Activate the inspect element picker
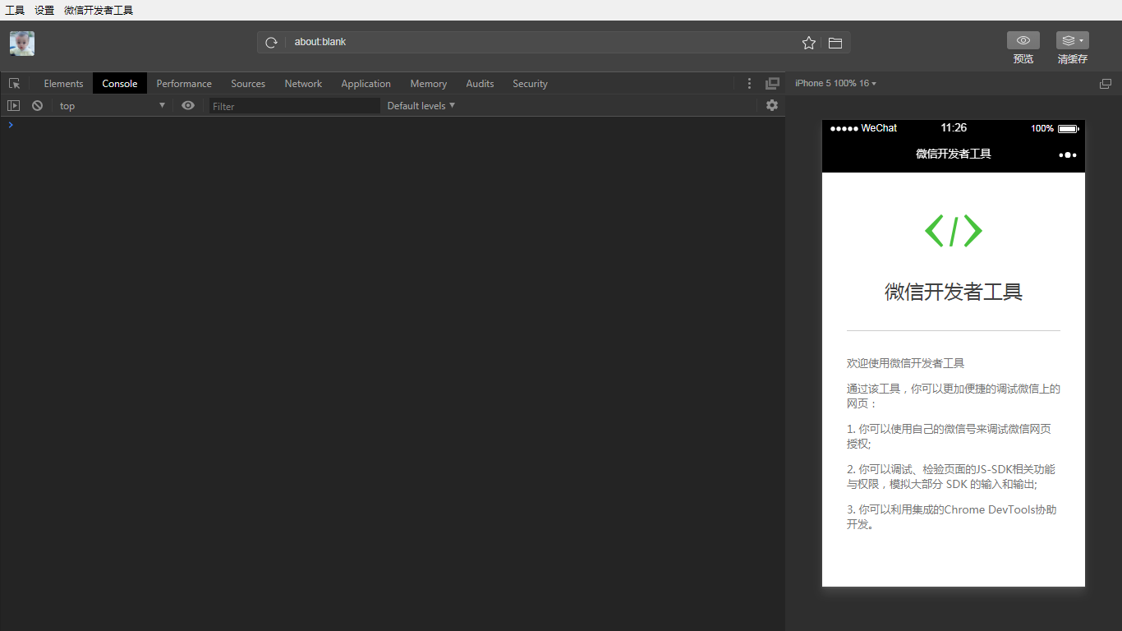The width and height of the screenshot is (1122, 631). tap(14, 84)
